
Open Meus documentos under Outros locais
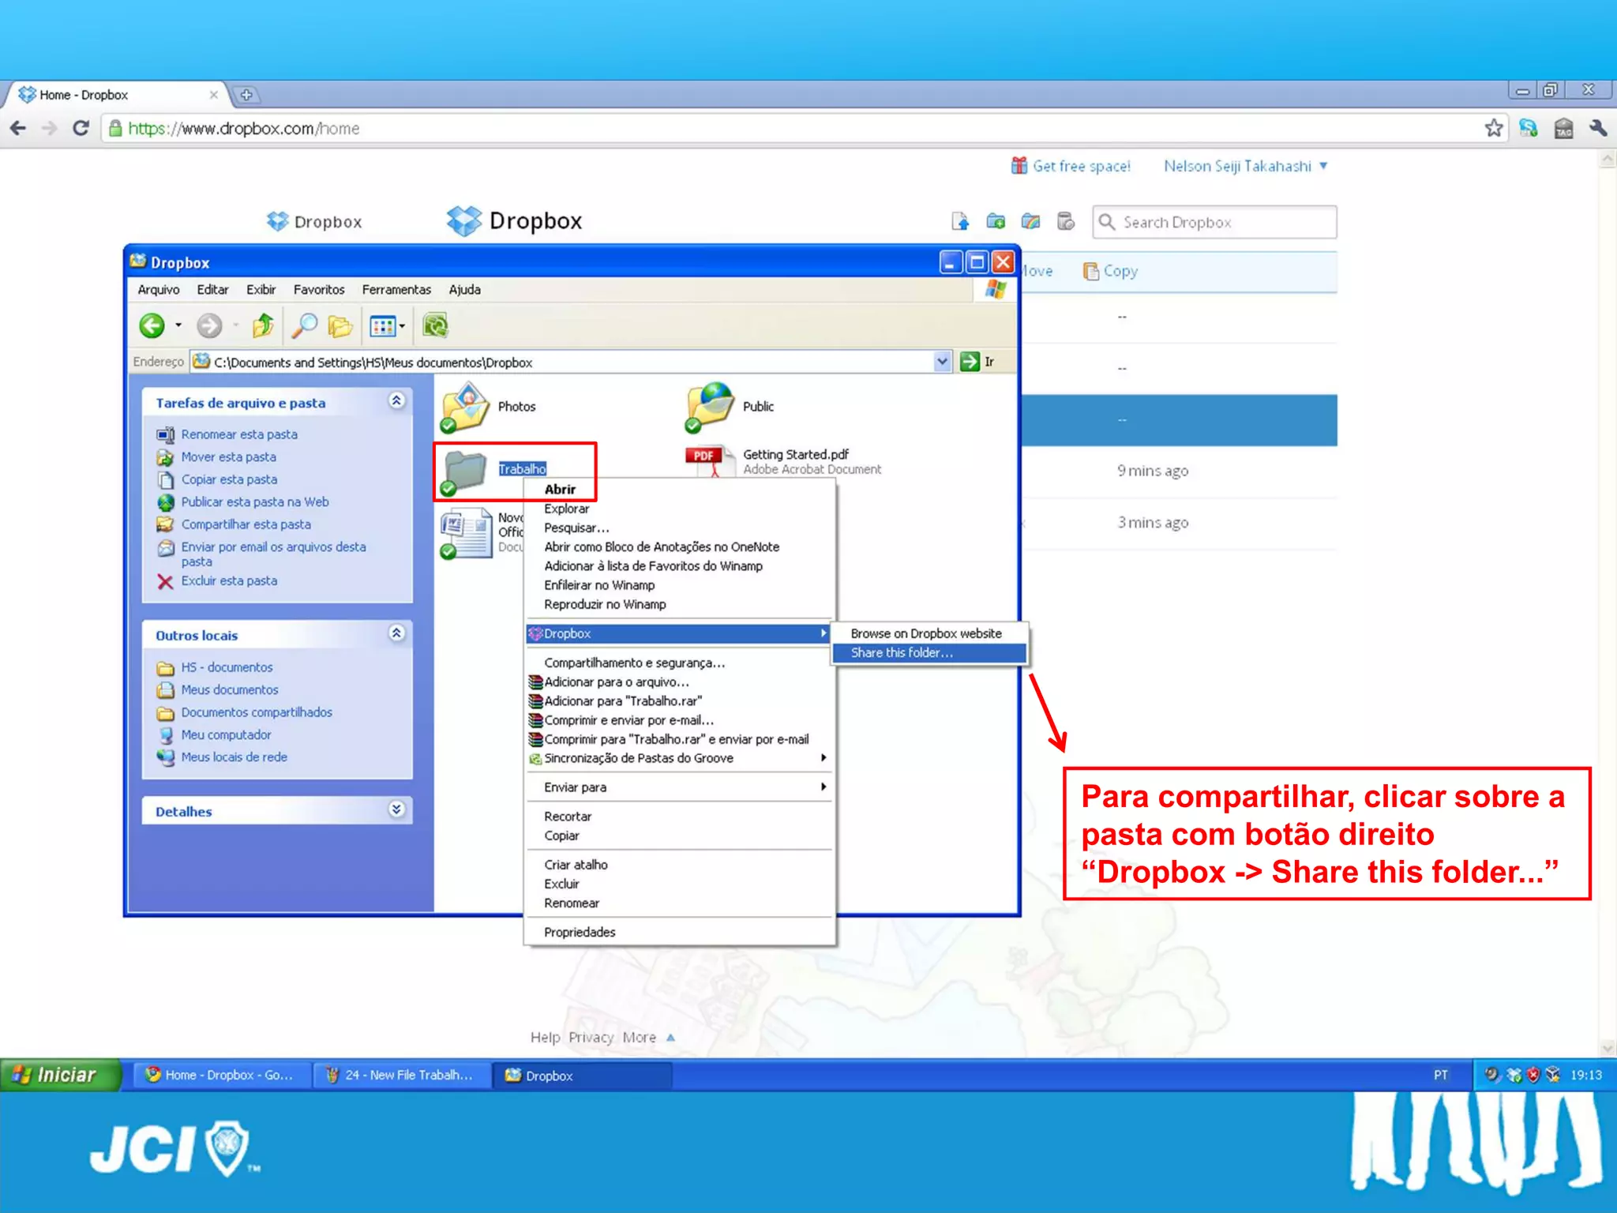click(x=230, y=689)
